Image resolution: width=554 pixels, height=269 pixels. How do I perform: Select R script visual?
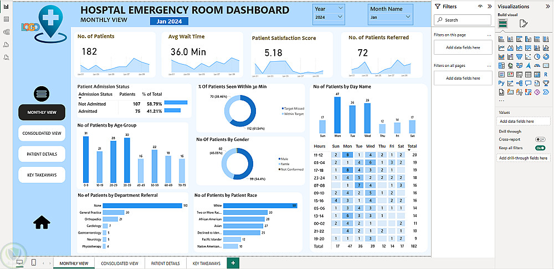(546, 74)
